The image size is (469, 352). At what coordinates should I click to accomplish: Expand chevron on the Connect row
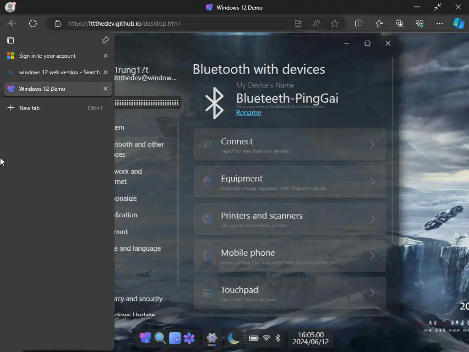point(372,144)
